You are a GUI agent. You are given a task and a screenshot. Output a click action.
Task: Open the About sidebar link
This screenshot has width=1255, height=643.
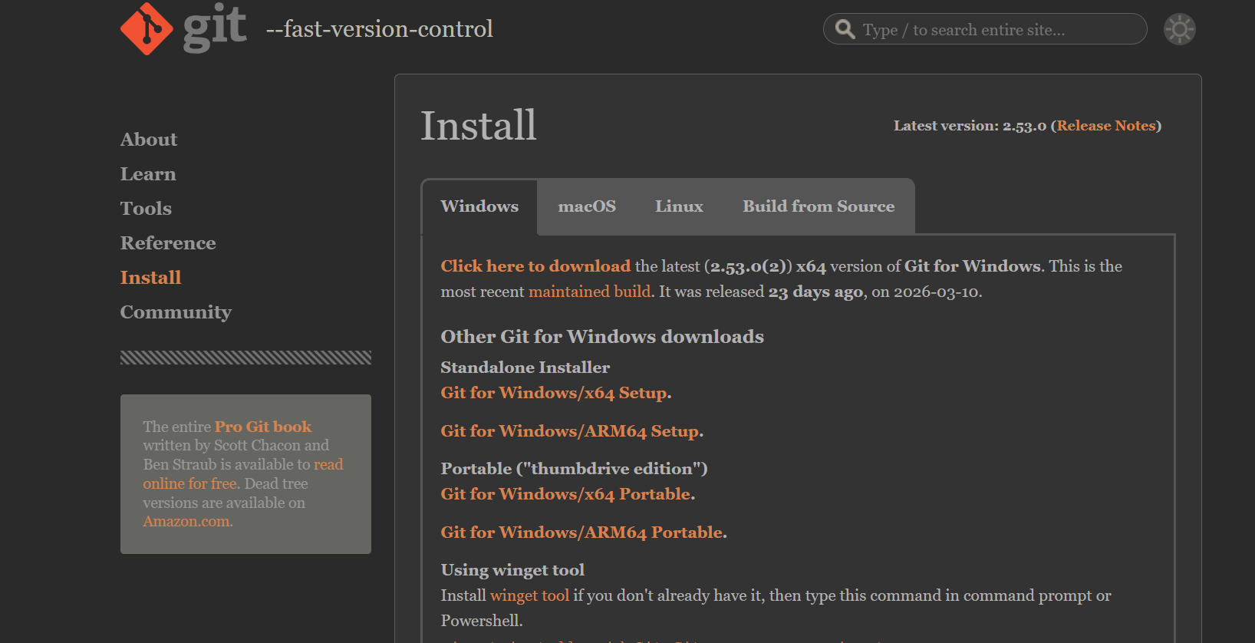[149, 140]
